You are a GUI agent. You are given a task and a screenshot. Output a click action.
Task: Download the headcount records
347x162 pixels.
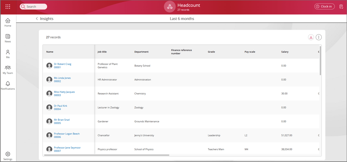pyautogui.click(x=311, y=37)
